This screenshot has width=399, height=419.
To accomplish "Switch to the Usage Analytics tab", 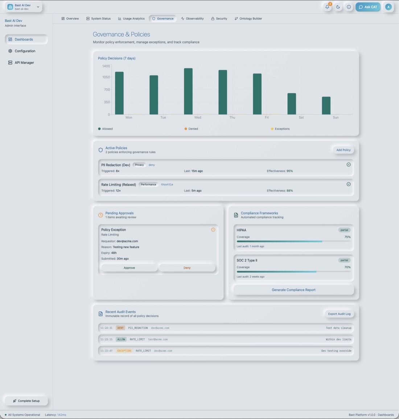I will tap(131, 18).
